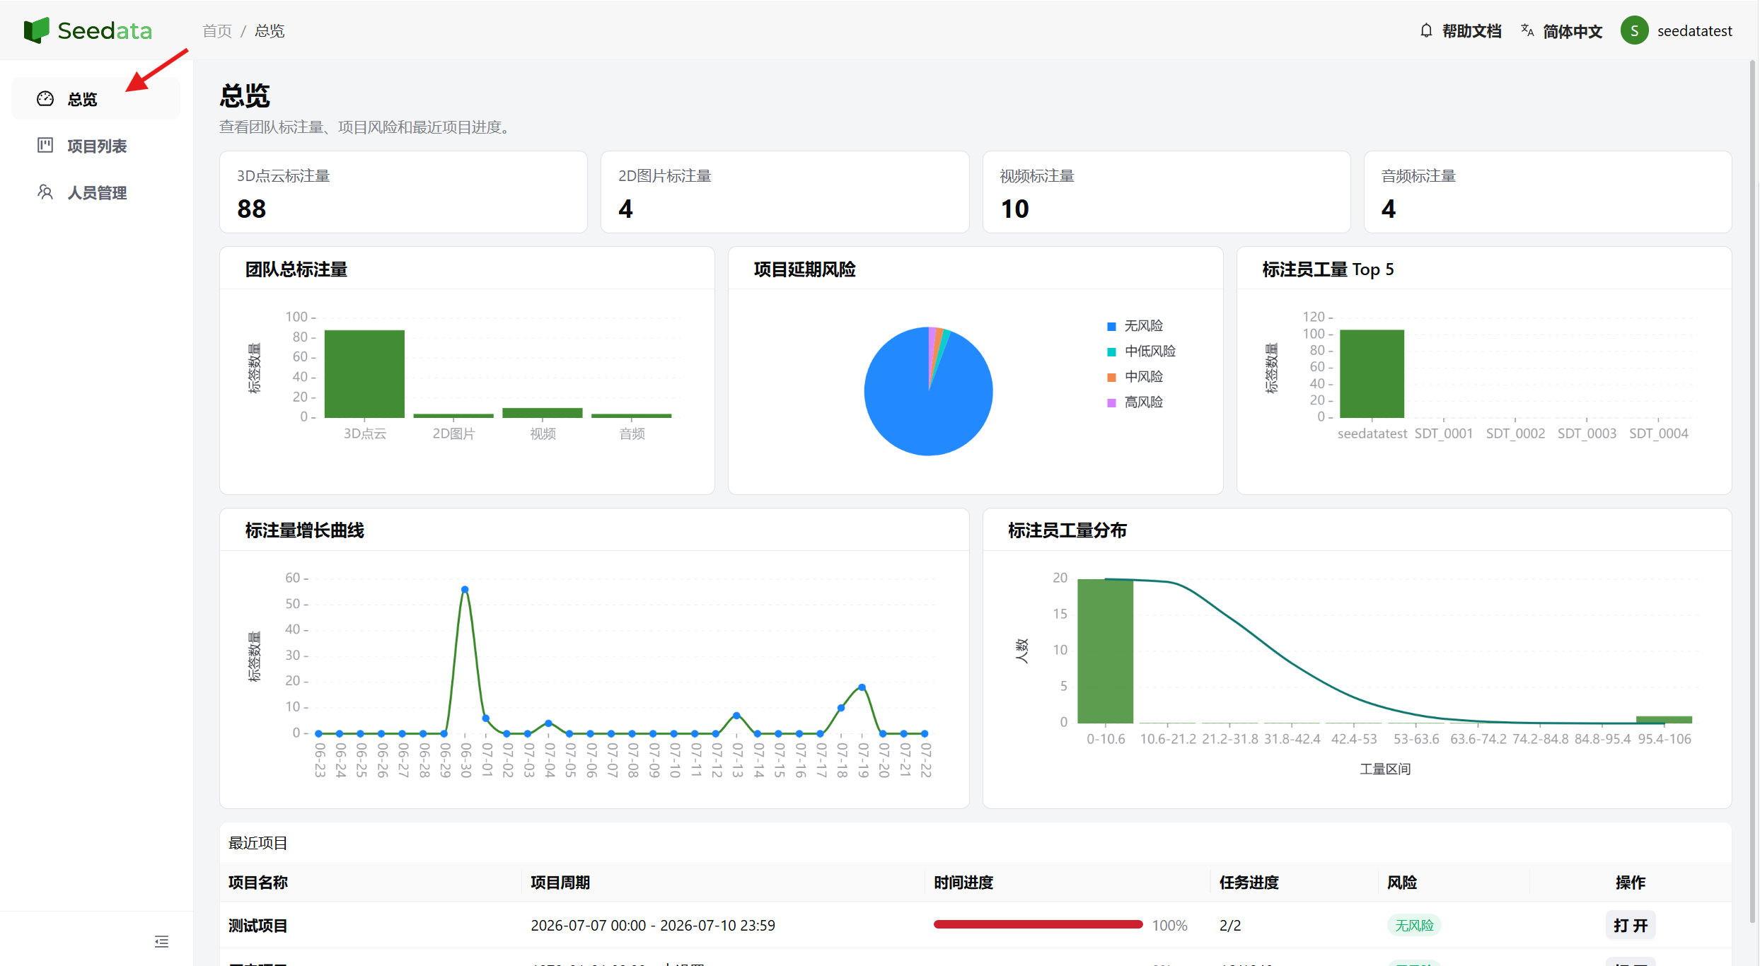The height and width of the screenshot is (966, 1760).
Task: Click the 人员管理 people icon
Action: (45, 192)
